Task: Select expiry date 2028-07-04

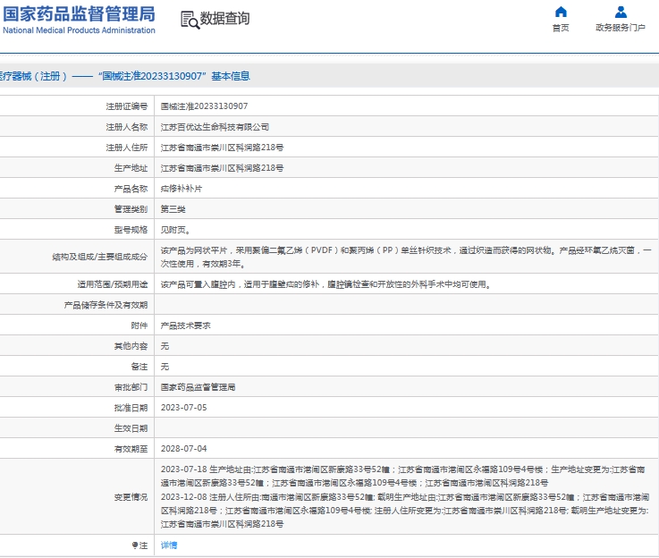Action: pyautogui.click(x=183, y=449)
